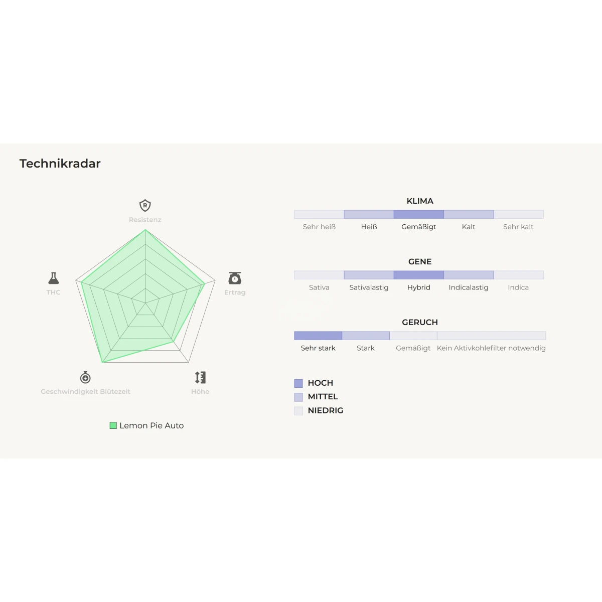Click the NIEDRIG legend color swatch
602x602 pixels.
[x=298, y=411]
